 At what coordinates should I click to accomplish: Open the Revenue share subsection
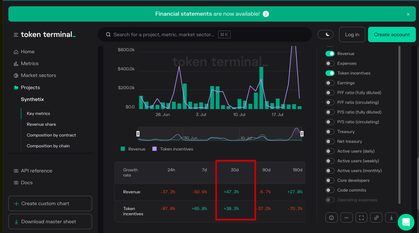point(41,124)
